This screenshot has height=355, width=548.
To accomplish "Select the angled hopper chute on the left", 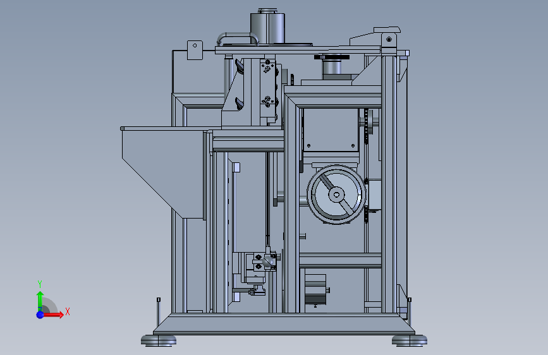I will [x=164, y=173].
